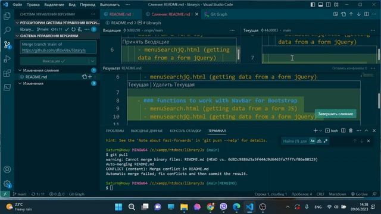Open the Git Graph icon in repository row
This screenshot has width=381, height=214.
coord(80,29)
